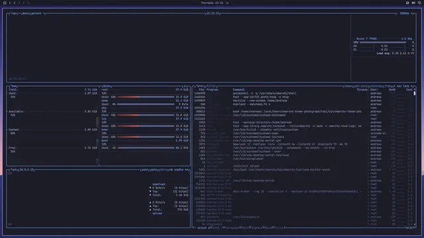This screenshot has width=424, height=238.
Task: Select the wireplumber process row
Action: pos(303,159)
